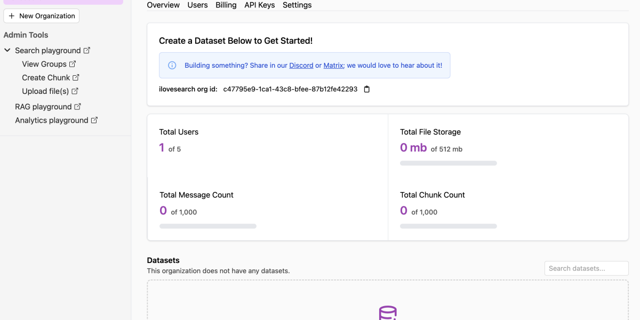Click external link icon next to Create Chunk
The width and height of the screenshot is (640, 320).
[x=76, y=77]
